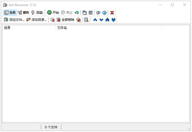The width and height of the screenshot is (192, 132).
Task: Click the stacked windows icon
Action: coord(84,13)
